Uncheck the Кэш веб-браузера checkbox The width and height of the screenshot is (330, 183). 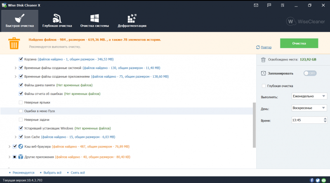pos(14,146)
